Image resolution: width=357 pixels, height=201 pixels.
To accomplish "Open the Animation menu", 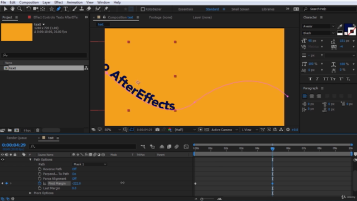I will (74, 2).
